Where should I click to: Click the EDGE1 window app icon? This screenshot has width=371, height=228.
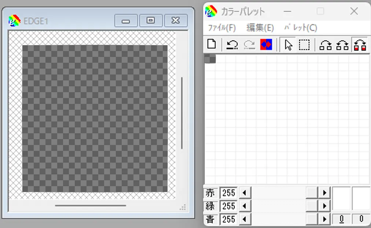click(x=14, y=21)
